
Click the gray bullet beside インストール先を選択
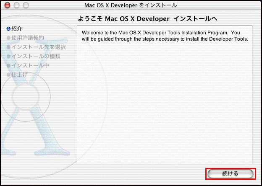click(x=8, y=47)
